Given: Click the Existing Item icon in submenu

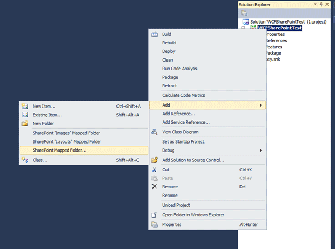Looking at the screenshot, I should click(25, 115).
